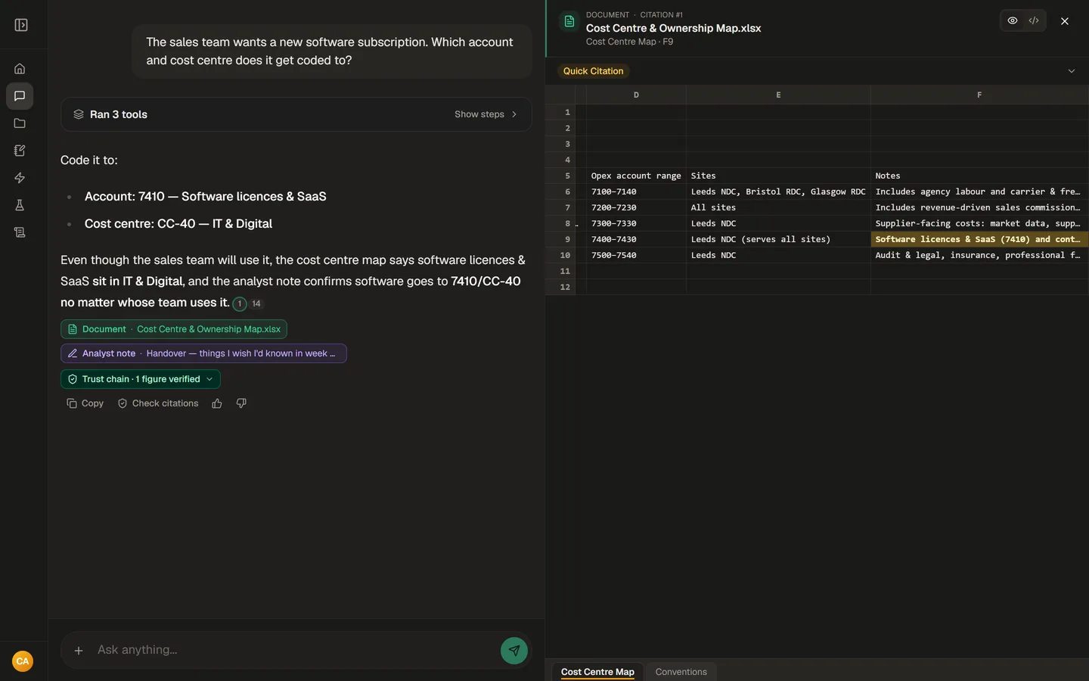The width and height of the screenshot is (1089, 681).
Task: Toggle the sidebar panel icon
Action: pyautogui.click(x=21, y=25)
